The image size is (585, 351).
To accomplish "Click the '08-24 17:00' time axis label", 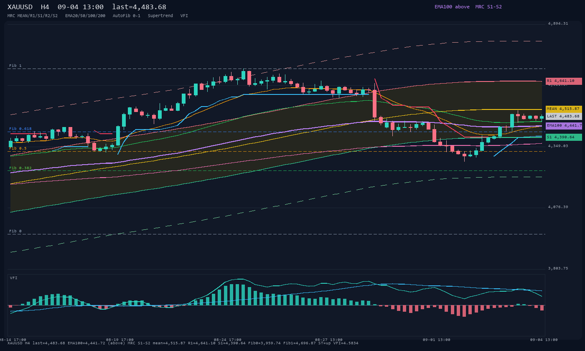I will pos(228,340).
